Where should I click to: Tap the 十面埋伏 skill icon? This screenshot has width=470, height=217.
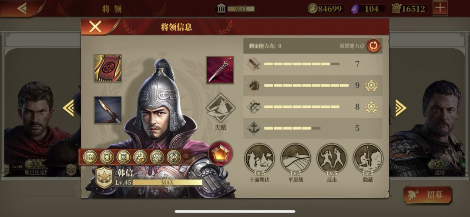pos(259,158)
